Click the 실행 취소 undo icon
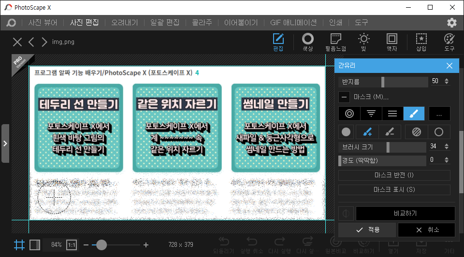This screenshot has height=257, width=464. (x=251, y=245)
